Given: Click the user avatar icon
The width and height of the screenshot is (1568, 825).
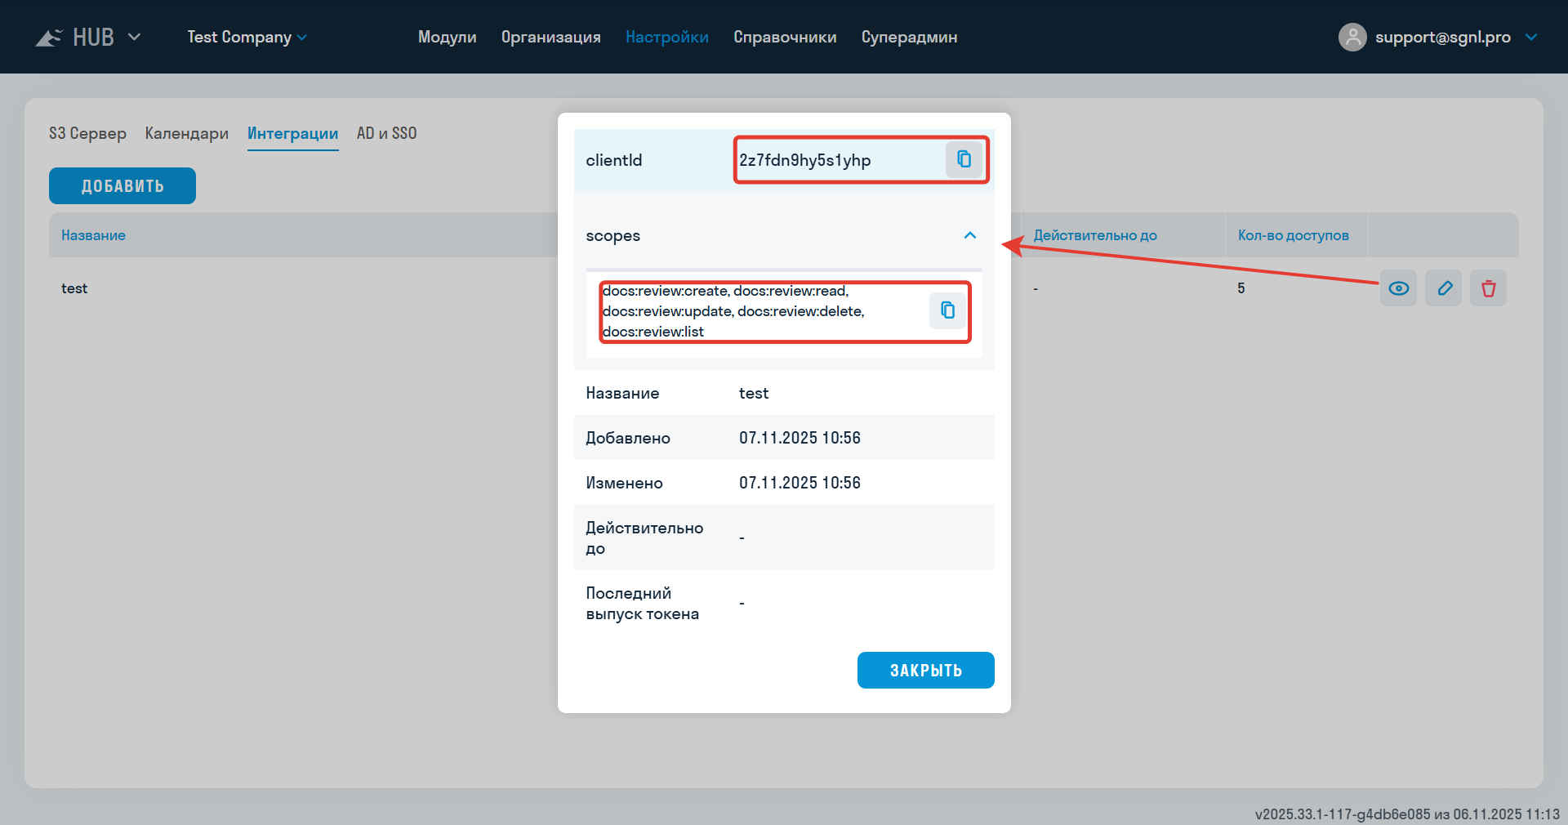Looking at the screenshot, I should (1352, 38).
